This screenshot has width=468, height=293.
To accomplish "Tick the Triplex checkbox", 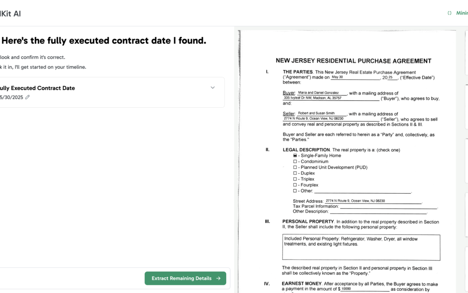I will (295, 179).
